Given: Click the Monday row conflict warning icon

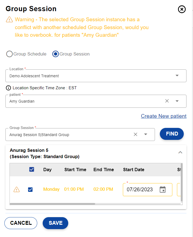Looking at the screenshot, I should click(x=17, y=189).
